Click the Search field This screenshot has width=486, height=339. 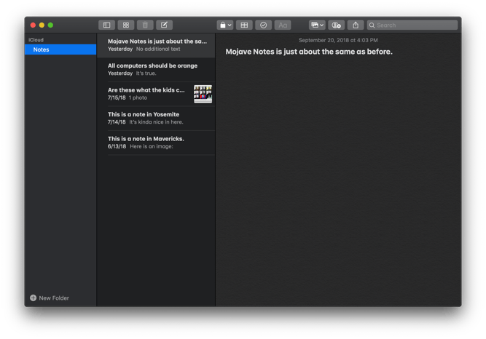412,25
